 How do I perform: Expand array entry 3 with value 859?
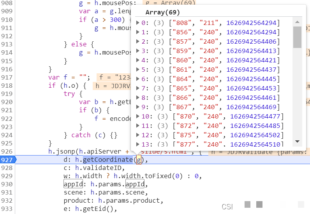(138, 51)
